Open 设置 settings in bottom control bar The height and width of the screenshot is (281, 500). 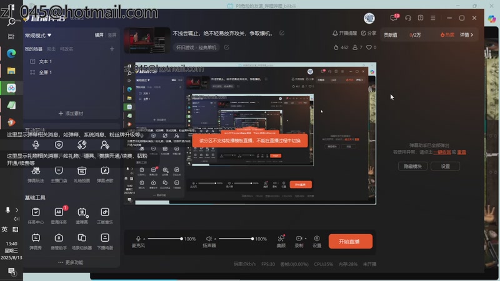click(317, 241)
